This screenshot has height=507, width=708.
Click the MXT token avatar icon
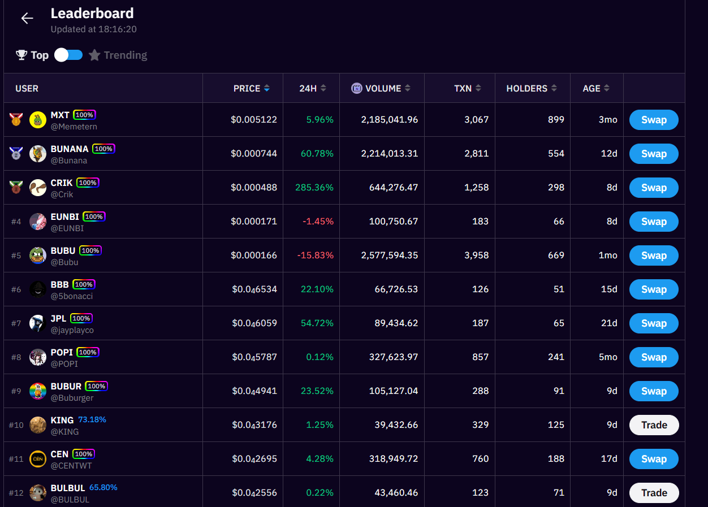38,120
